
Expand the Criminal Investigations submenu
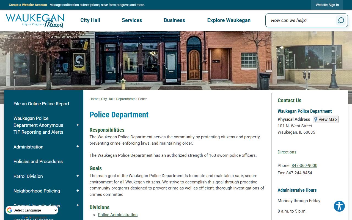click(x=78, y=205)
